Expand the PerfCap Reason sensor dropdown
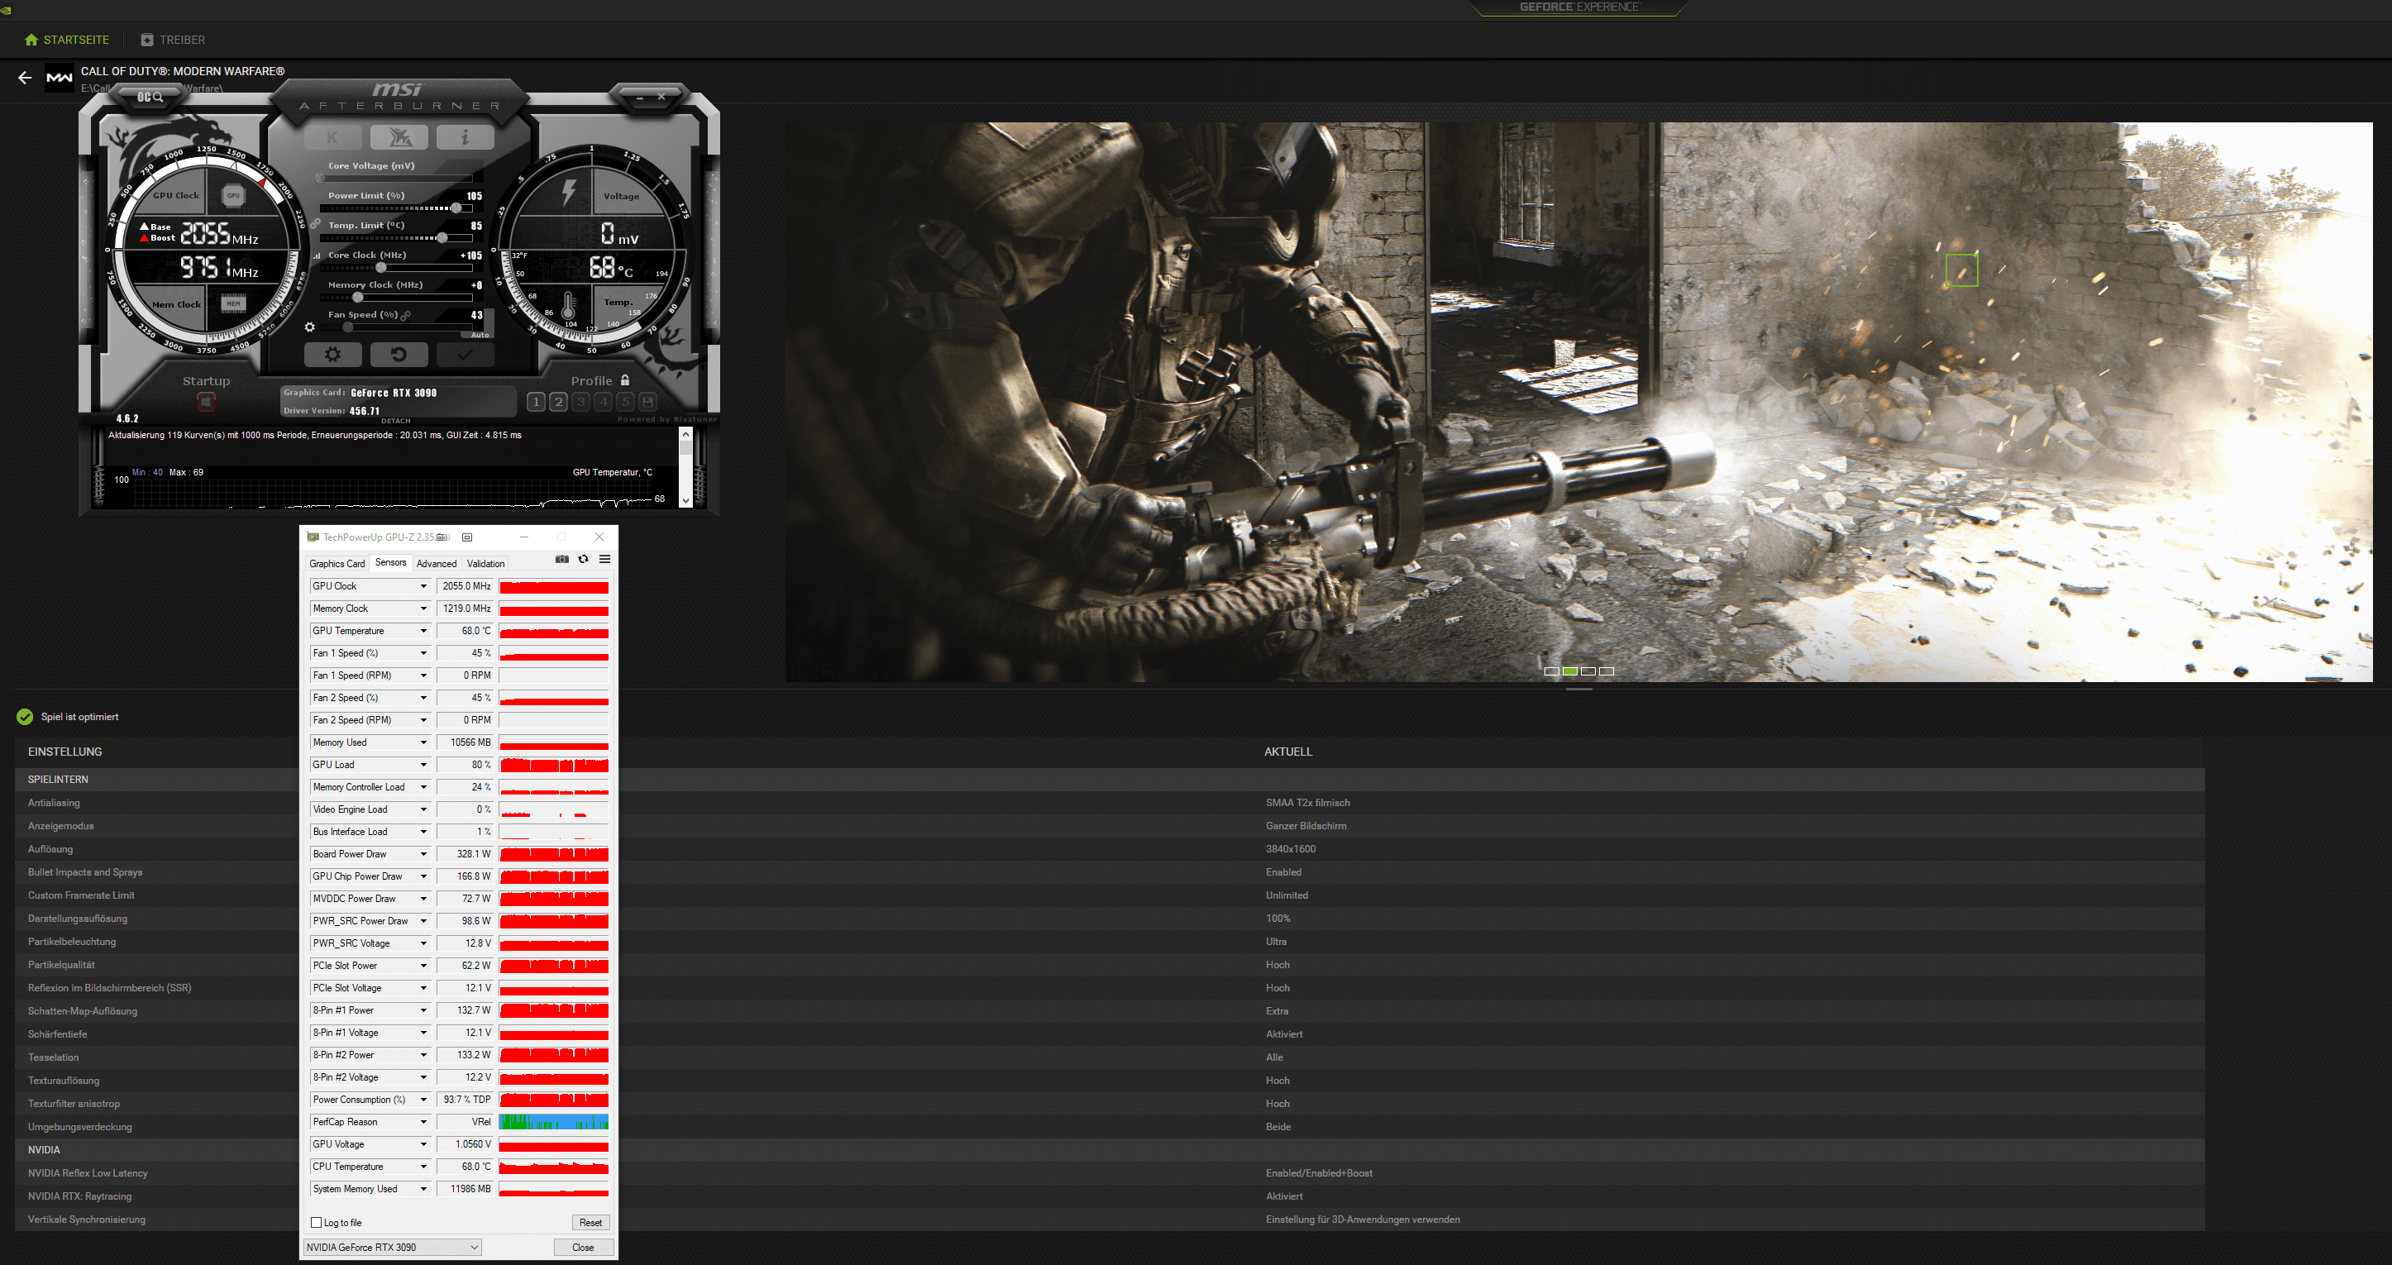 coord(423,1122)
